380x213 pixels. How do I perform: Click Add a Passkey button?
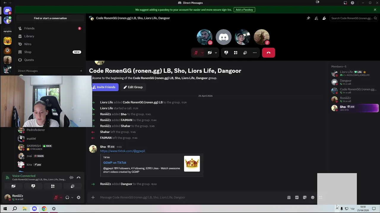(x=244, y=9)
